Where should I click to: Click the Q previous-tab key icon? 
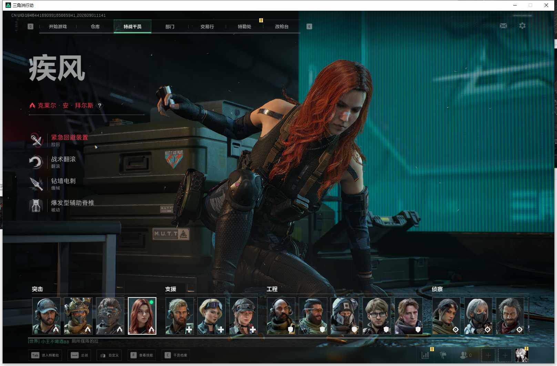(30, 27)
